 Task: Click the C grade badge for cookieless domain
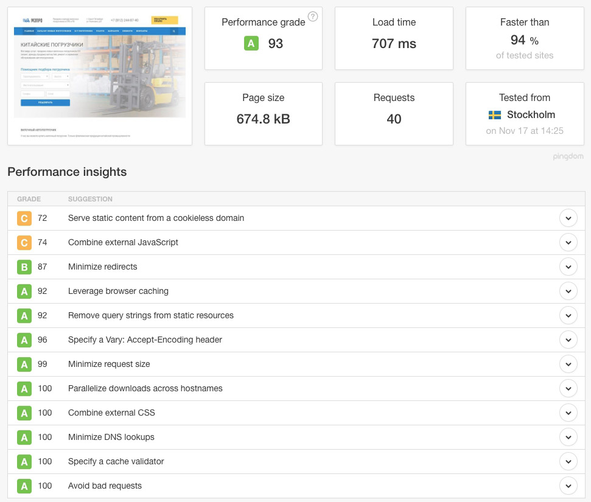coord(24,218)
